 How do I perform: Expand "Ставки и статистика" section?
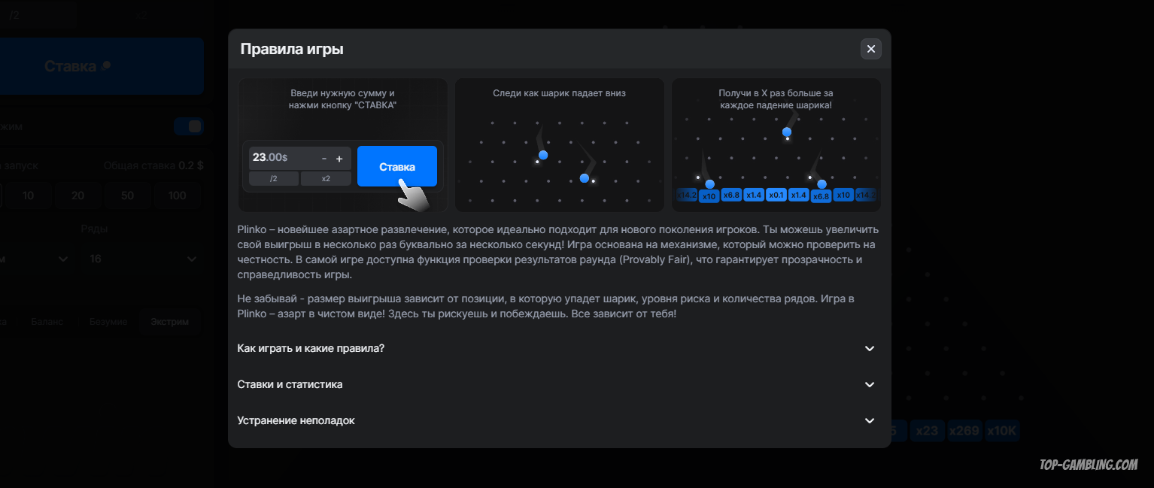tap(557, 384)
